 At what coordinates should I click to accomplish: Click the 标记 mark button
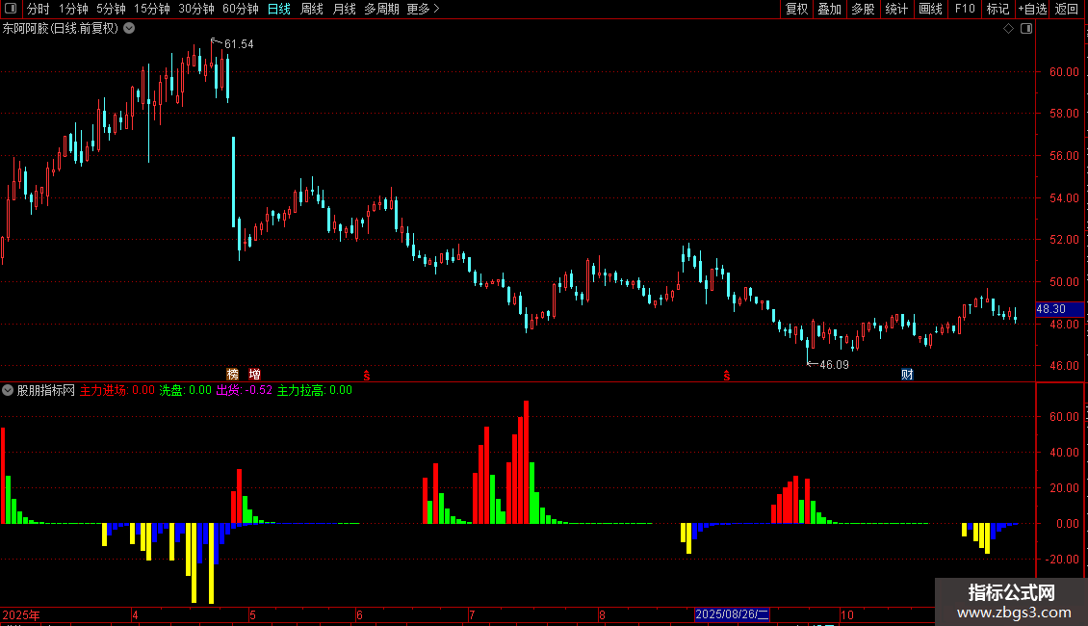[x=997, y=9]
